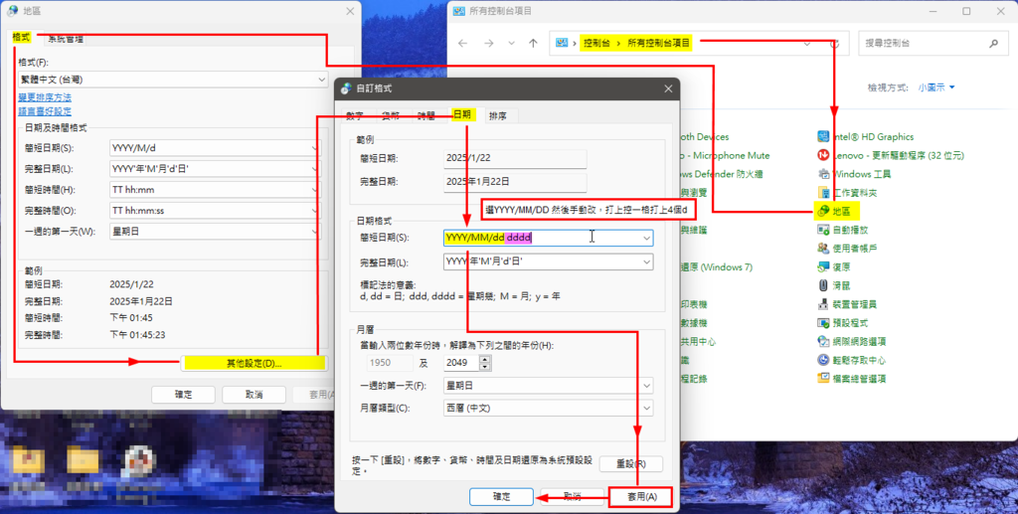Open 一週的第一天(W) dropdown in 地區 window
This screenshot has height=514, width=1018.
(215, 231)
